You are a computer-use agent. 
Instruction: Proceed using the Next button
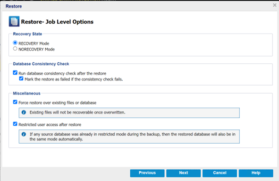pyautogui.click(x=184, y=173)
